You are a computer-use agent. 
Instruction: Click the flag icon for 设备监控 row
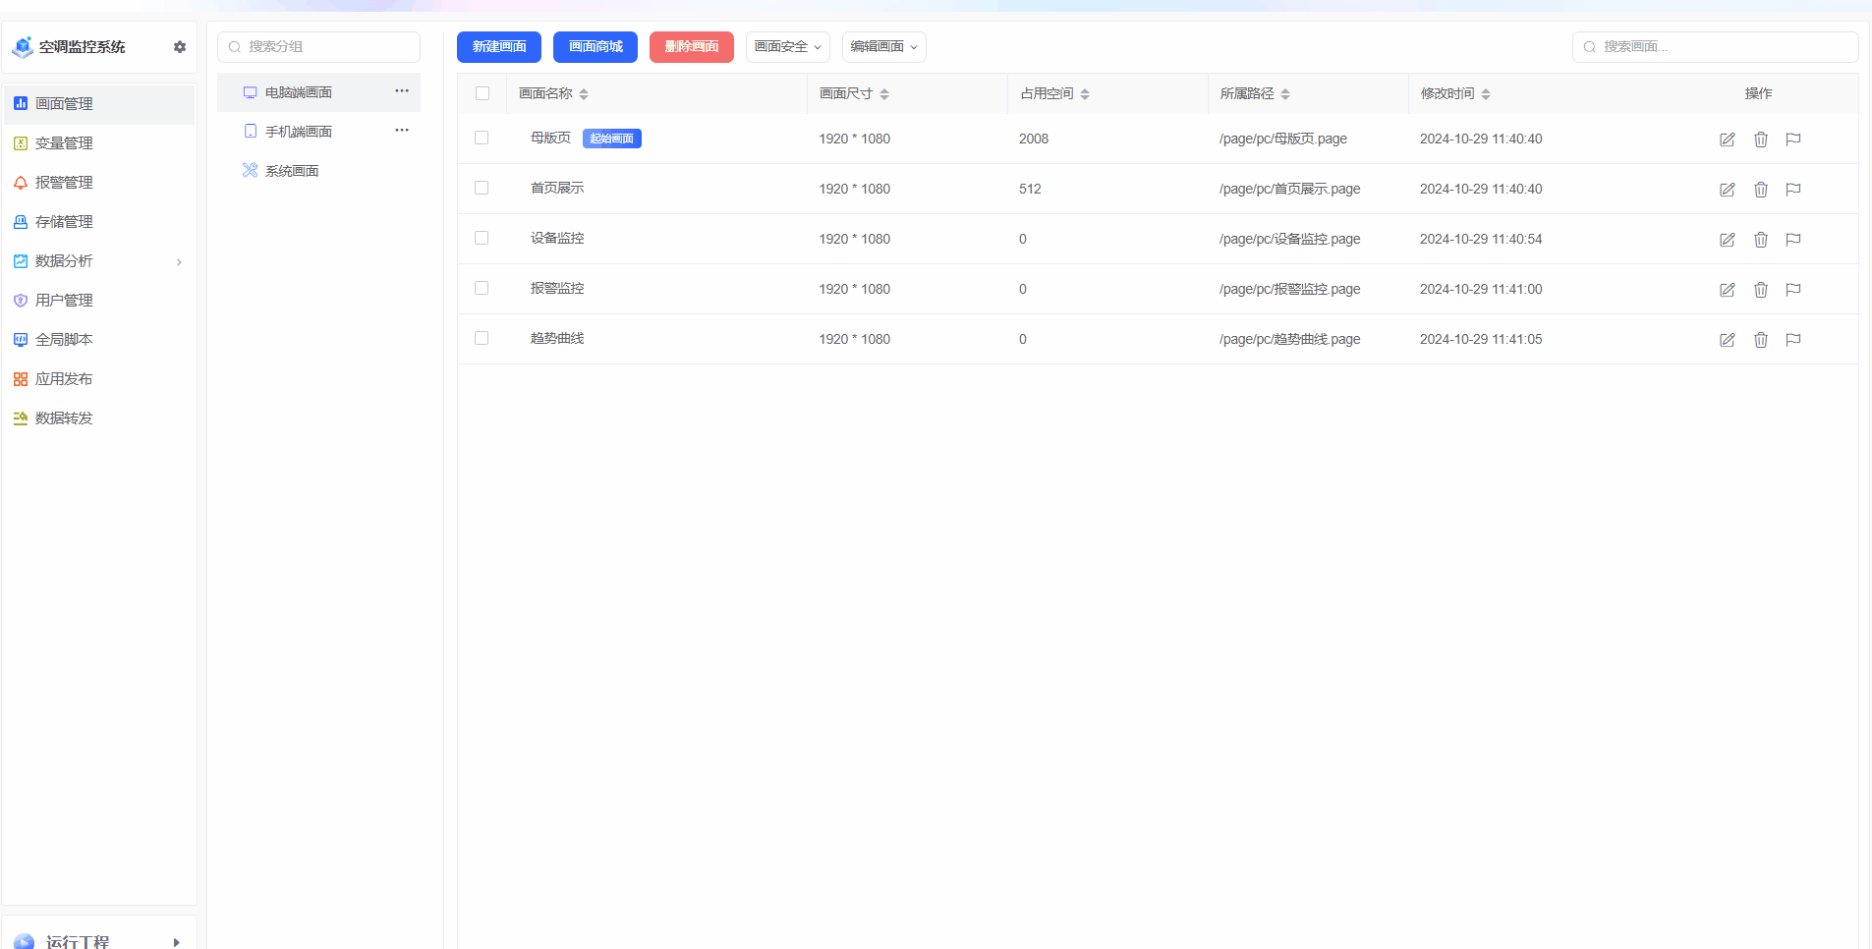coord(1792,240)
